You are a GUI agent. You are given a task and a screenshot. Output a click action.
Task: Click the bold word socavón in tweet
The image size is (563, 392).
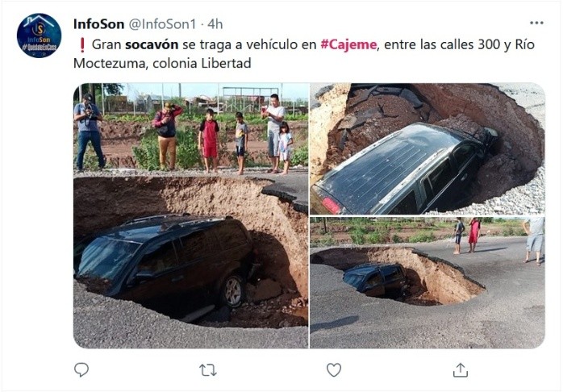pos(152,44)
